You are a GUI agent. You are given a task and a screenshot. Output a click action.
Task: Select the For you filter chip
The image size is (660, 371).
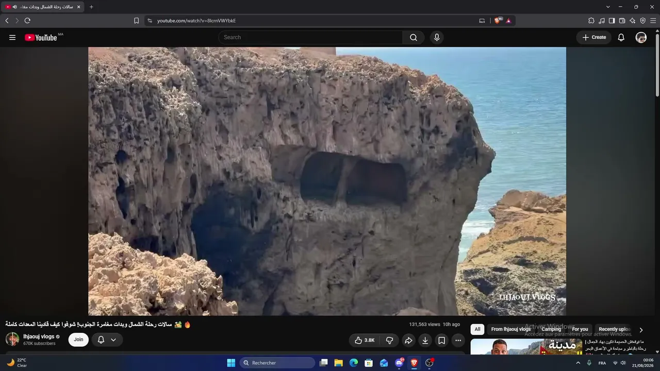(x=580, y=329)
